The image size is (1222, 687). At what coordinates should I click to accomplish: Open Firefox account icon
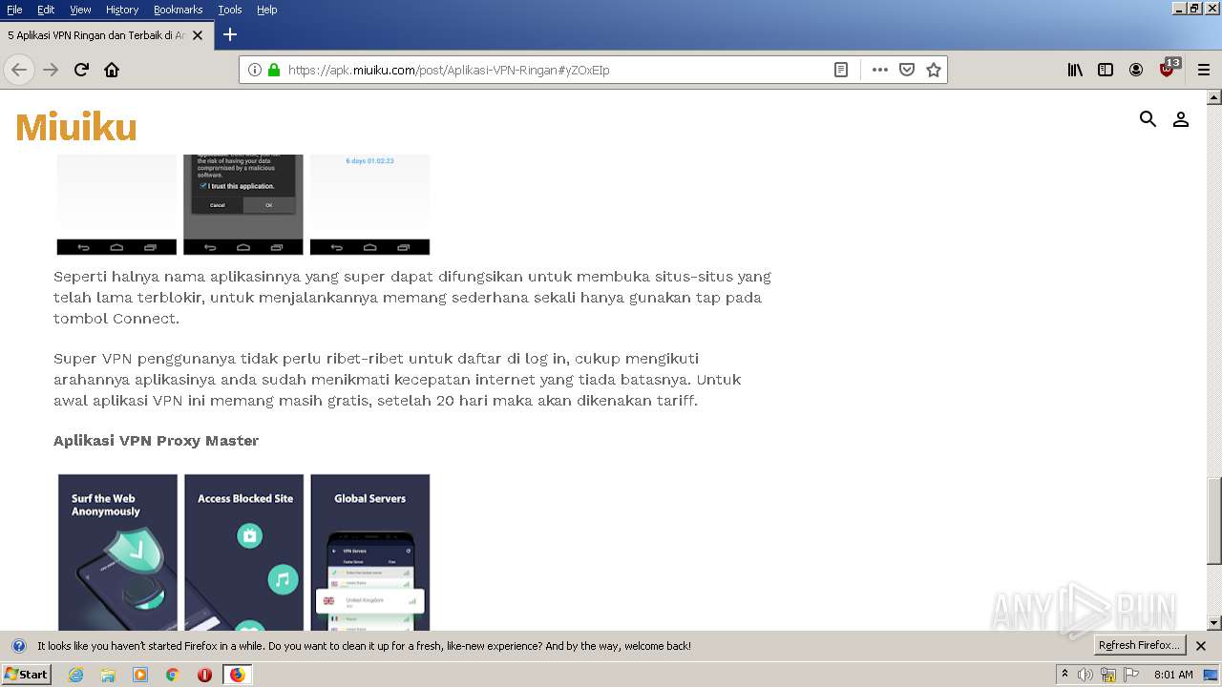click(1136, 70)
